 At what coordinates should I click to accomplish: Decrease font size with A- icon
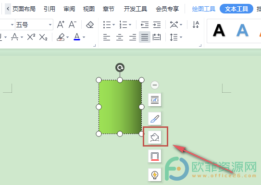point(73,25)
